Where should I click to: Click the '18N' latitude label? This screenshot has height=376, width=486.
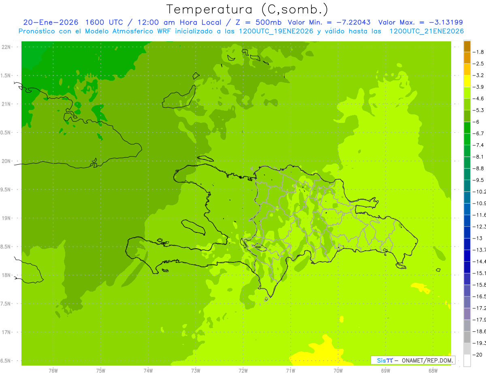7,275
